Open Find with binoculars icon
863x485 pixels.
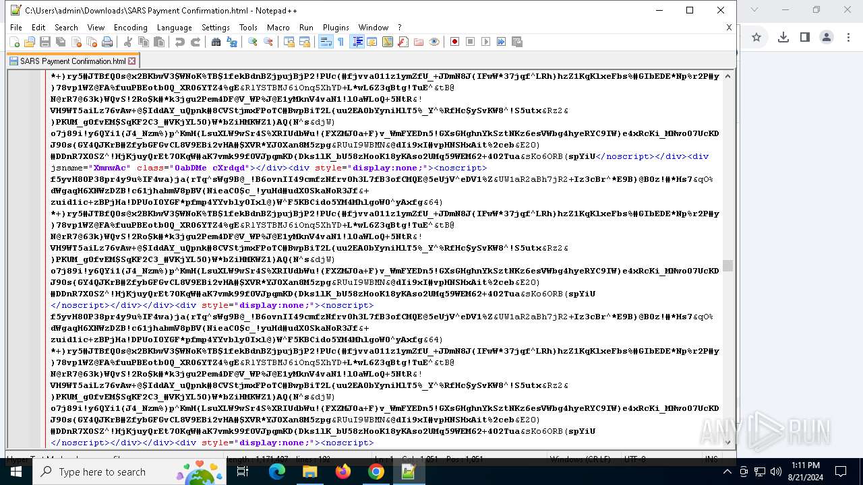point(216,42)
